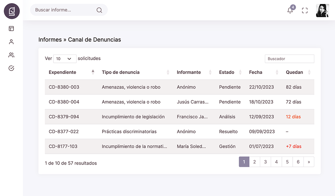Sort table by Tipo de denuncia column
Viewport: 335px width, 196px height.
point(120,72)
